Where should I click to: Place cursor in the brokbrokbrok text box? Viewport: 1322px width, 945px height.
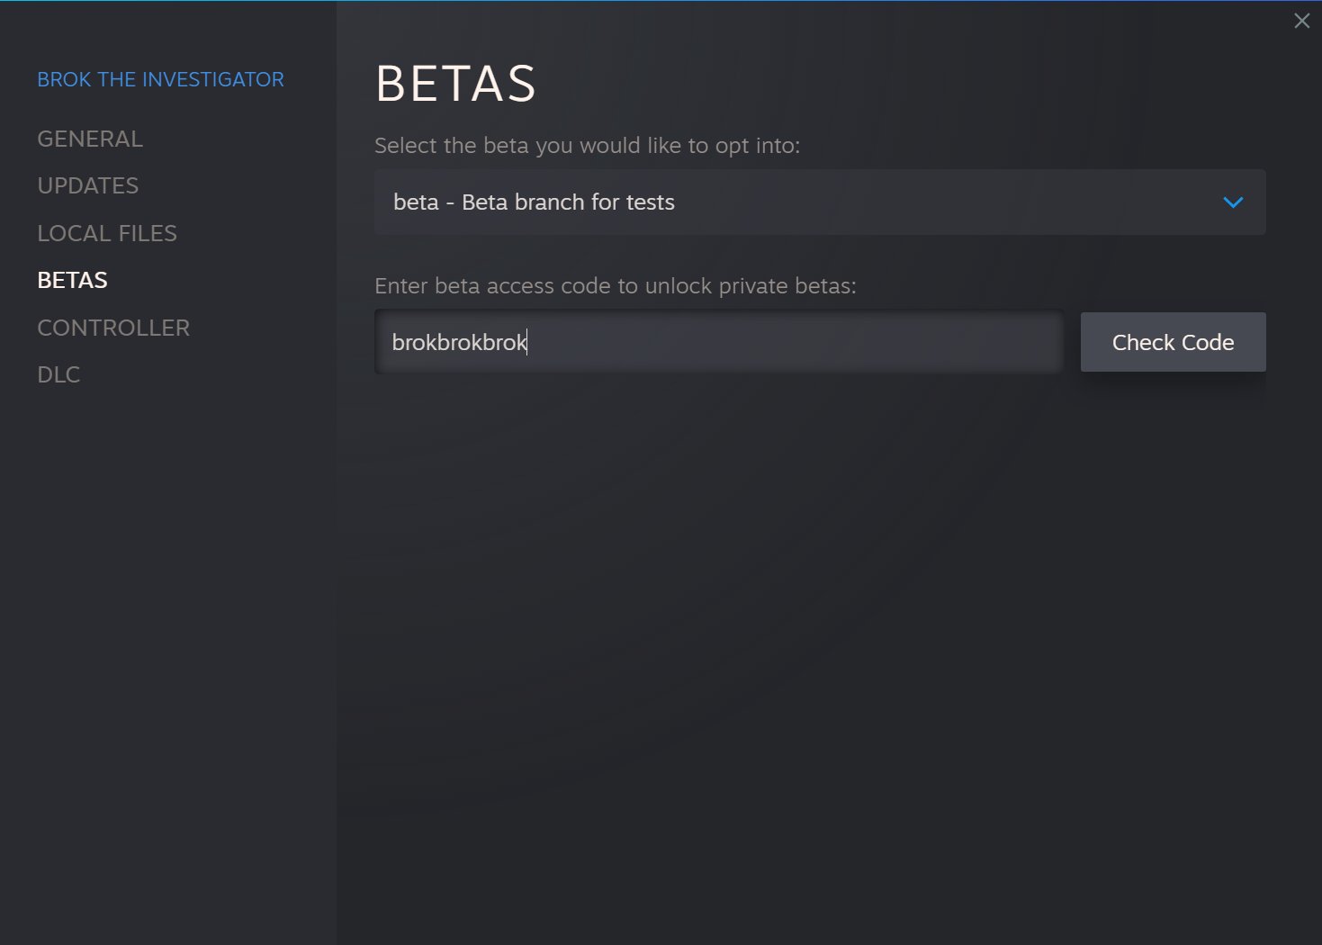tap(718, 342)
